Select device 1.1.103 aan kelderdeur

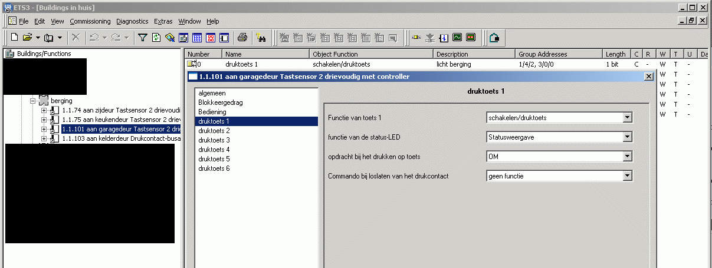click(x=120, y=138)
